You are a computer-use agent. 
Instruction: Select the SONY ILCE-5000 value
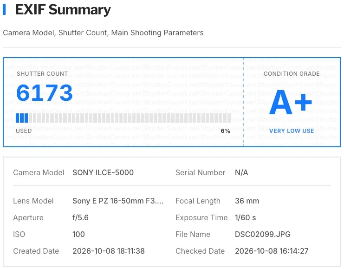coord(103,173)
